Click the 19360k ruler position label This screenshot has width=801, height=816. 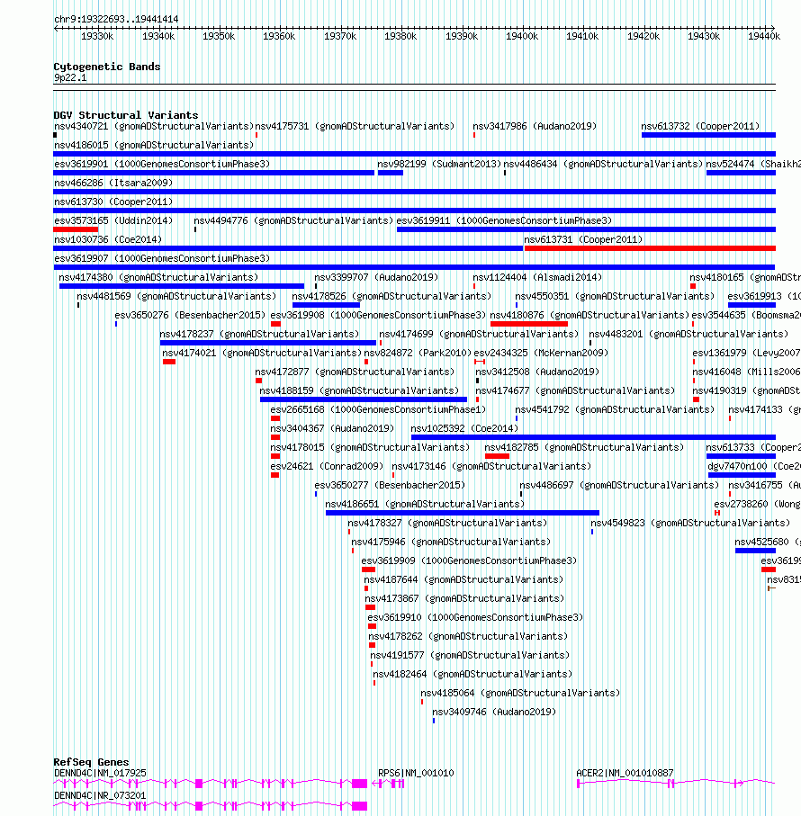coord(279,36)
